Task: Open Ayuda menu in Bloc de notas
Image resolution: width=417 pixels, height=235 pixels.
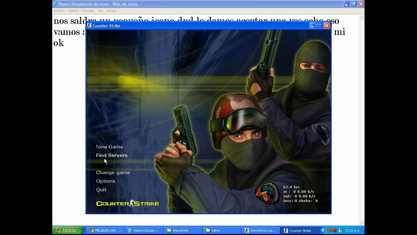Action: click(111, 11)
